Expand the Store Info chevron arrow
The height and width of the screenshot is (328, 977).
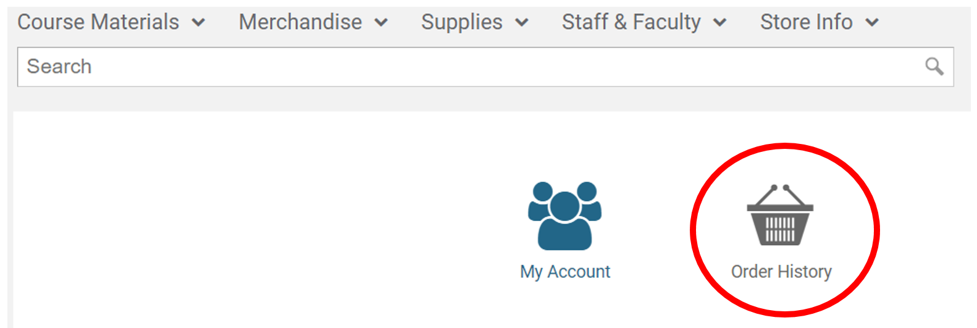click(x=871, y=23)
